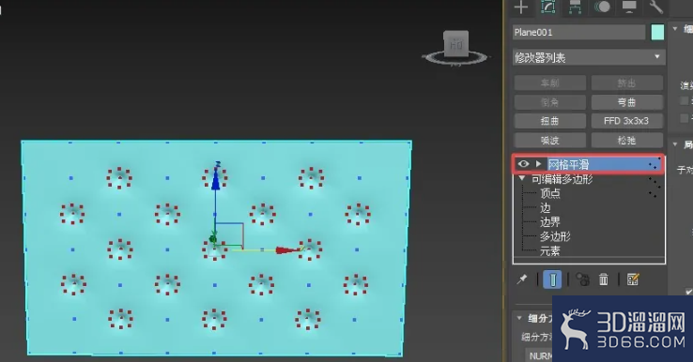Collapse the top right rollout arrow
Image resolution: width=693 pixels, height=362 pixels.
(675, 29)
